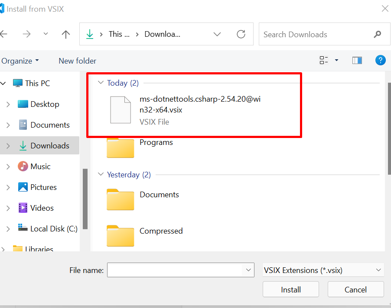This screenshot has width=391, height=308.
Task: Open Local Disk (C:) in navigation pane
Action: point(54,229)
